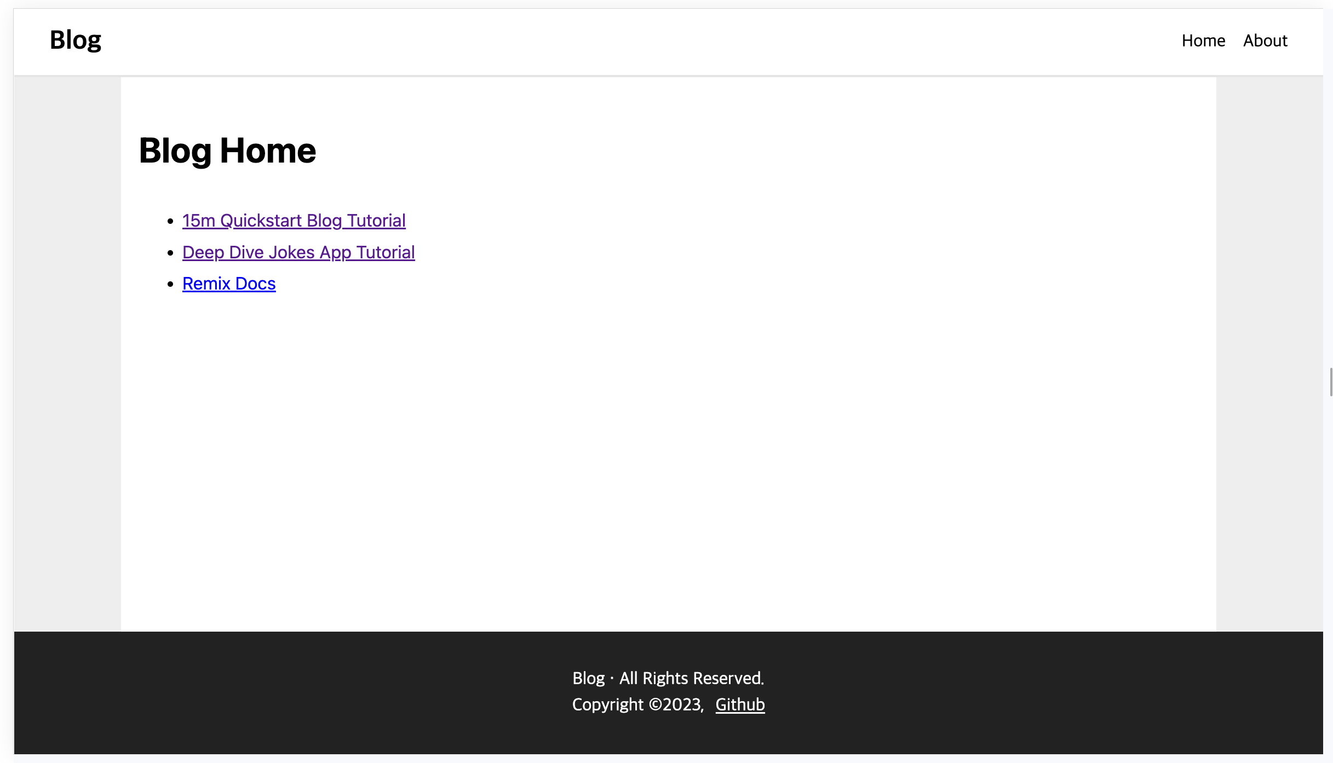Click the Blog word in footer text
The height and width of the screenshot is (763, 1333).
(x=588, y=678)
